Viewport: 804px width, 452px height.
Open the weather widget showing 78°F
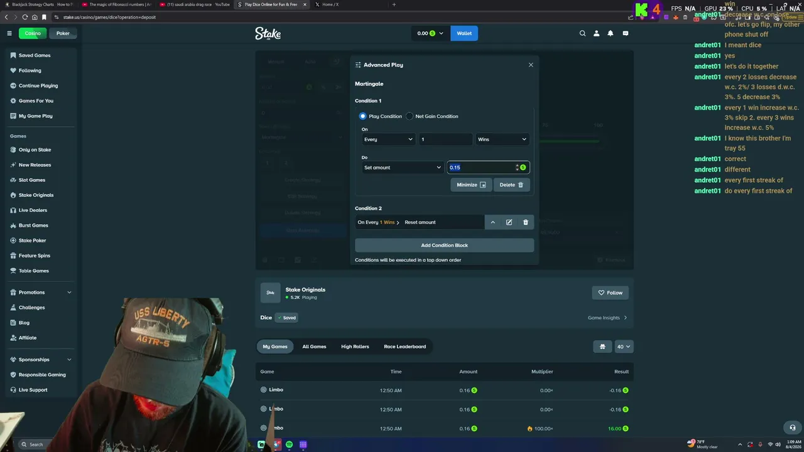point(703,444)
